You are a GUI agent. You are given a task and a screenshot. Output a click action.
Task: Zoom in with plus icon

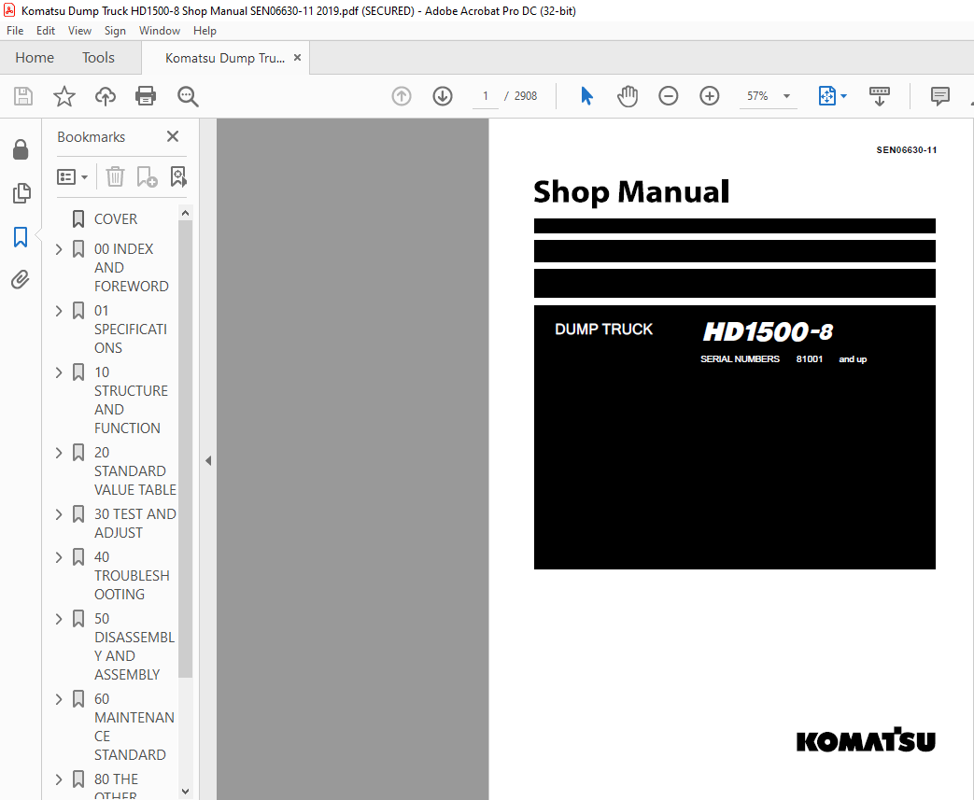[x=710, y=96]
